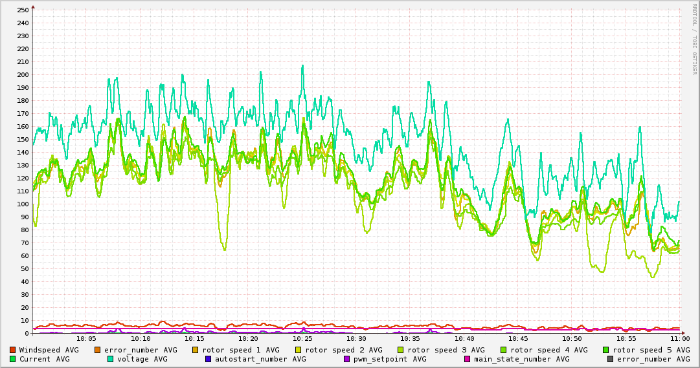This screenshot has width=700, height=368.
Task: Click the red Windspeed AVG legend swatch
Action: (12, 350)
